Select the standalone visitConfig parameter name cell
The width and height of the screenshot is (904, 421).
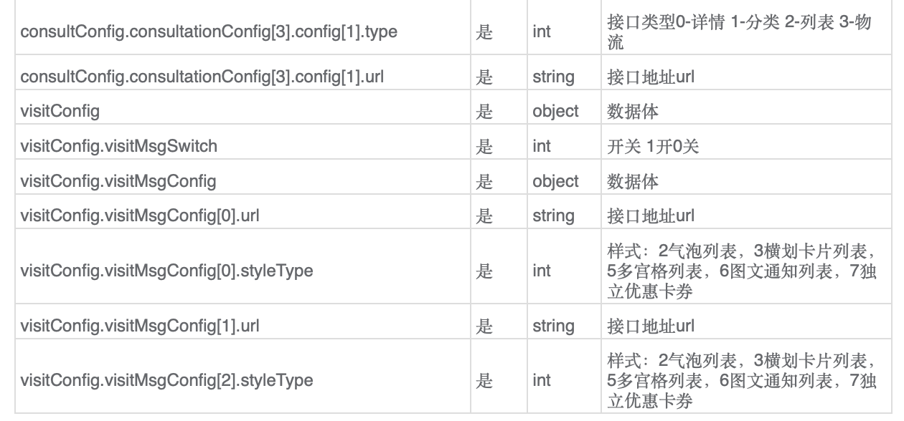click(242, 112)
